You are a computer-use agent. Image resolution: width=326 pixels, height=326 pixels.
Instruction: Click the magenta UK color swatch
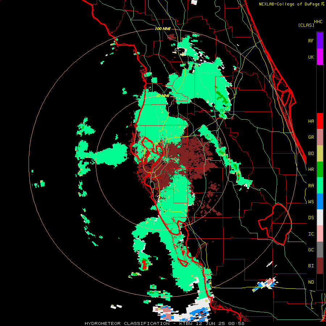tap(320, 57)
